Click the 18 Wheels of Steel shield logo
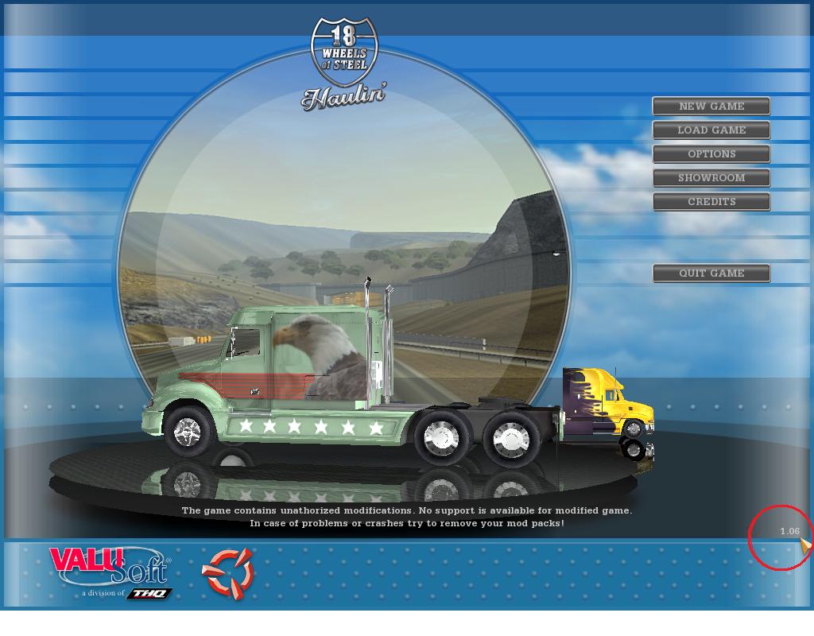The height and width of the screenshot is (636, 814). (344, 52)
